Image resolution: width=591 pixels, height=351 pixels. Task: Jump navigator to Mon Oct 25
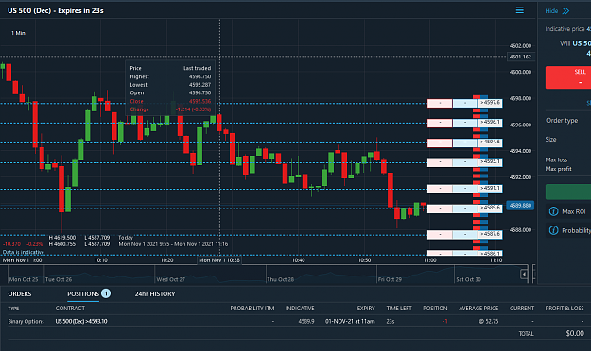[24, 279]
